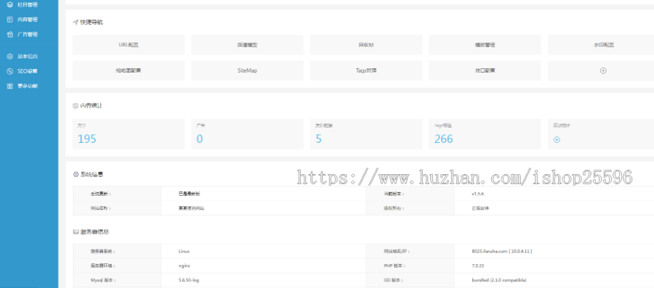Open the 缩略图配置 shortcut
Image resolution: width=654 pixels, height=288 pixels.
tap(129, 71)
